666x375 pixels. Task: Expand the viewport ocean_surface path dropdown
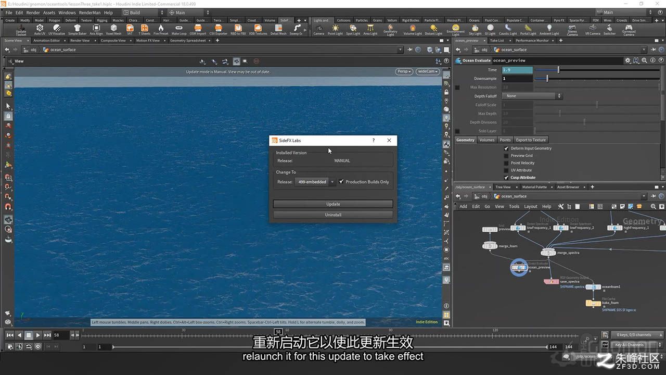tap(401, 50)
